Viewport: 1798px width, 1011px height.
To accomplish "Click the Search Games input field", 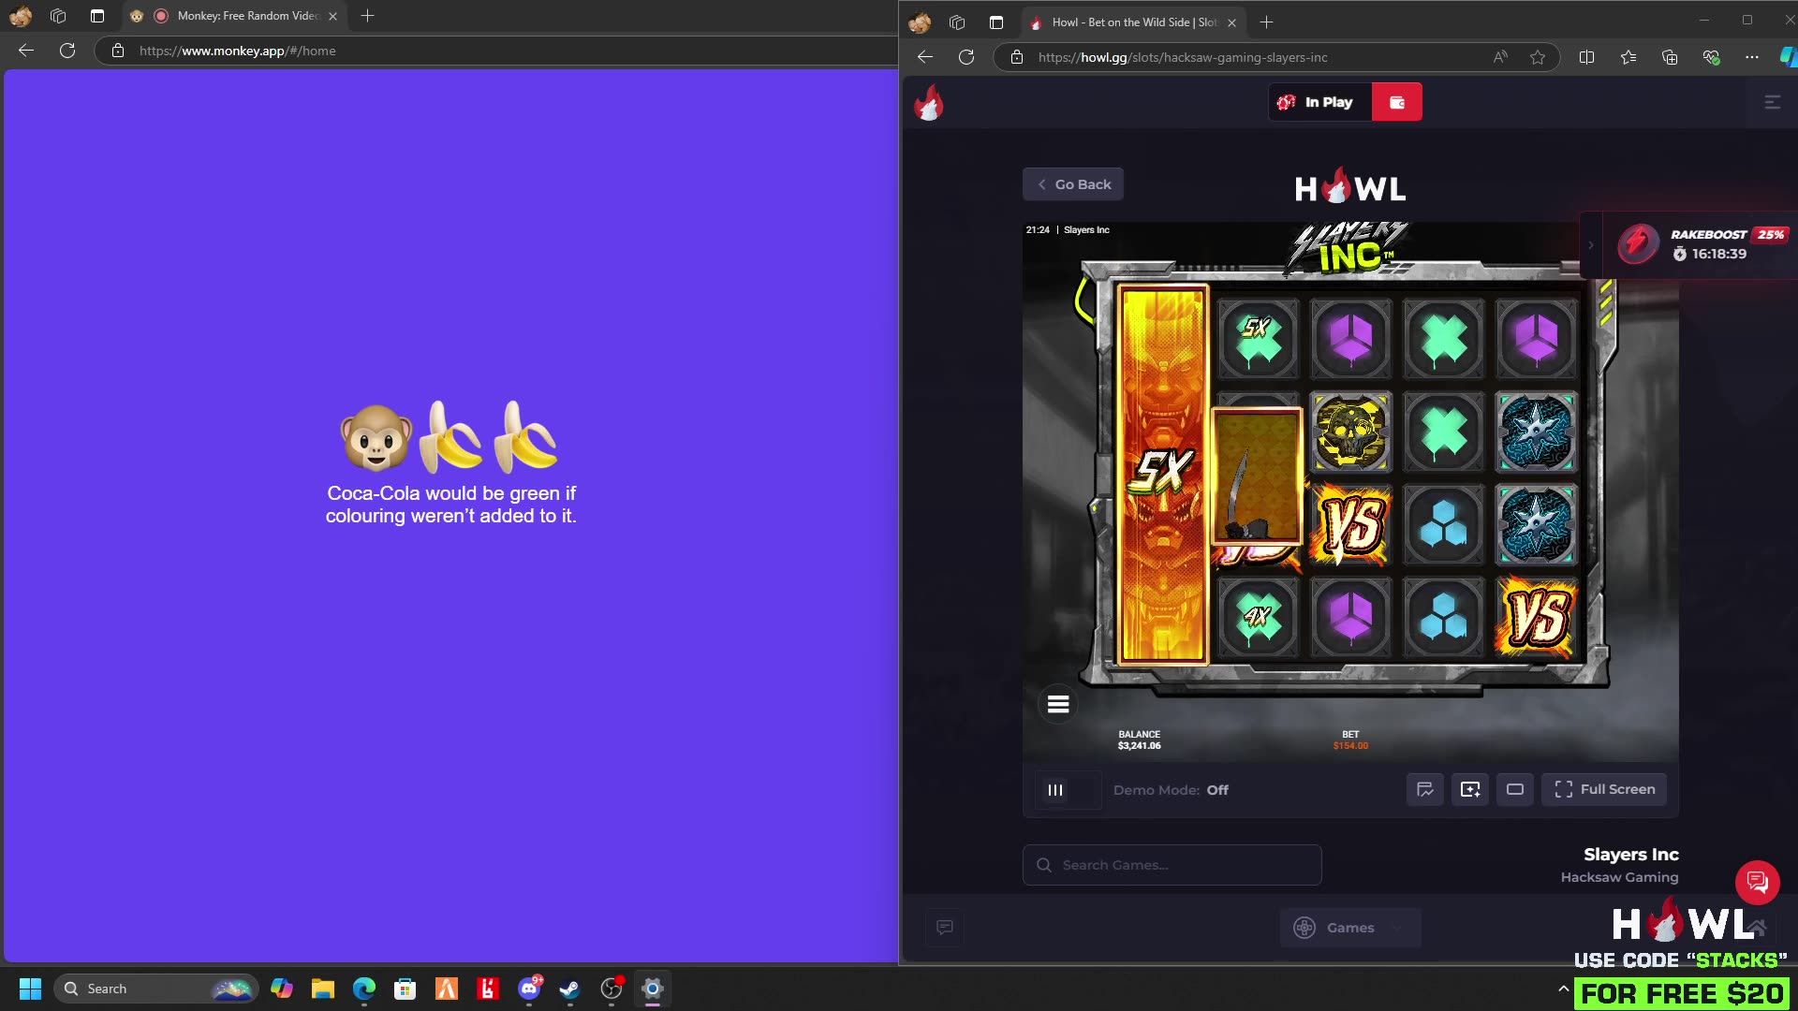I will coord(1171,864).
